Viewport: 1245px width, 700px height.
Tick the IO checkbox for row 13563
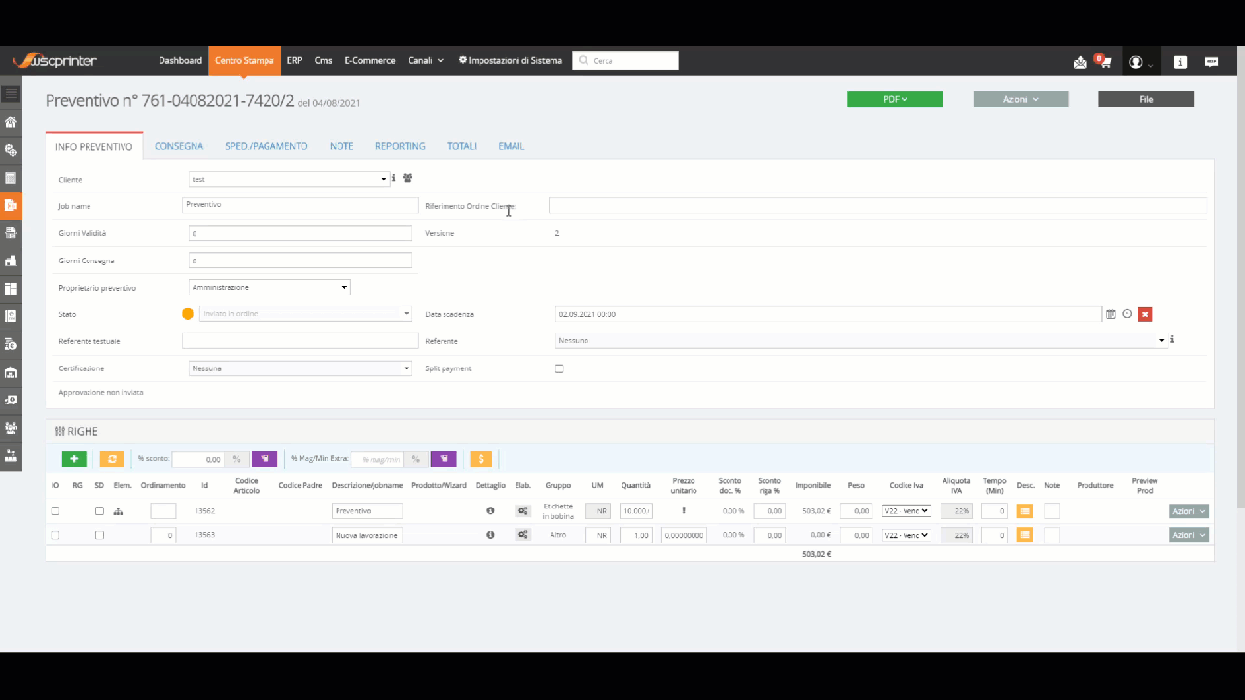54,535
